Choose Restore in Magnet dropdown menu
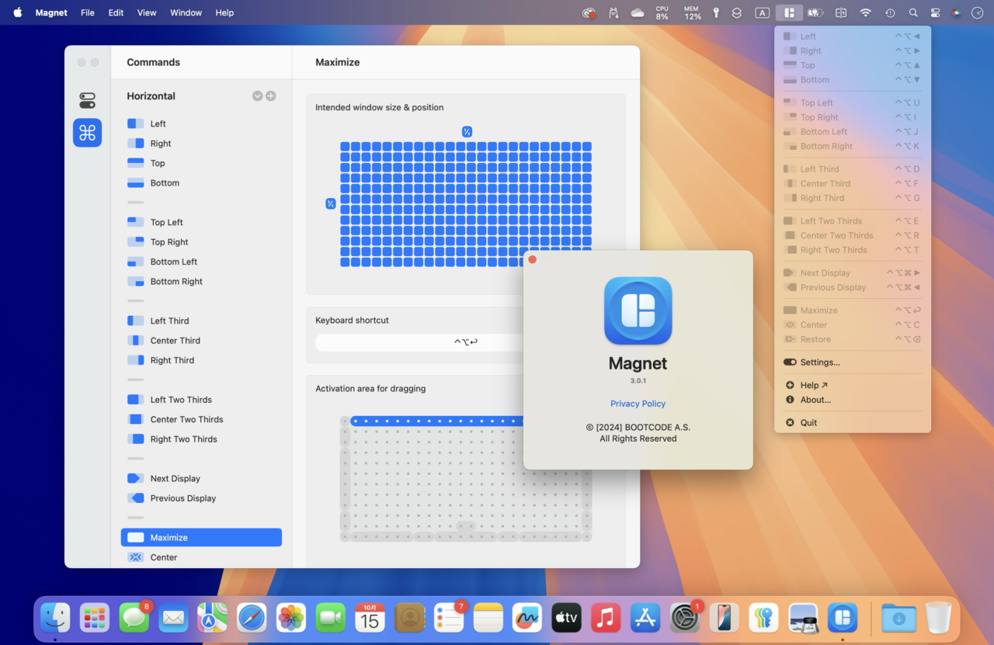The image size is (994, 645). (x=852, y=339)
